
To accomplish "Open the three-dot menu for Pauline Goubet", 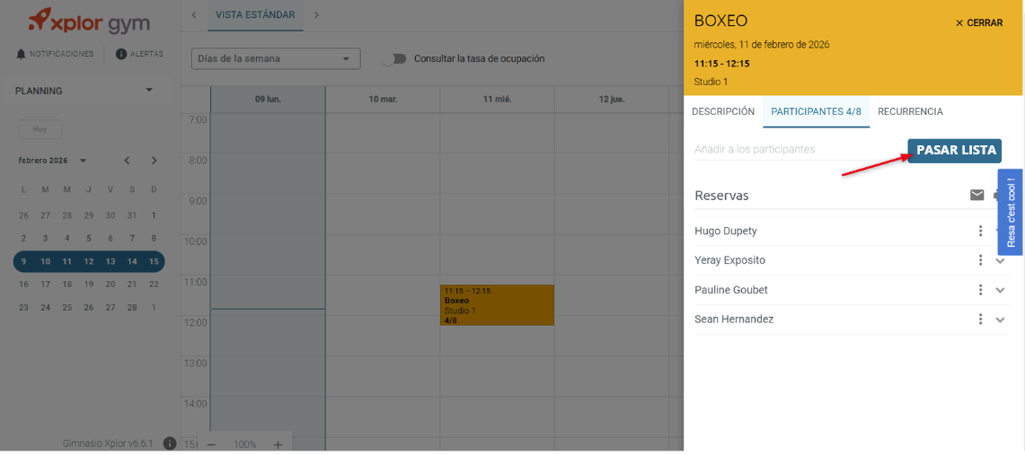I will pos(980,290).
